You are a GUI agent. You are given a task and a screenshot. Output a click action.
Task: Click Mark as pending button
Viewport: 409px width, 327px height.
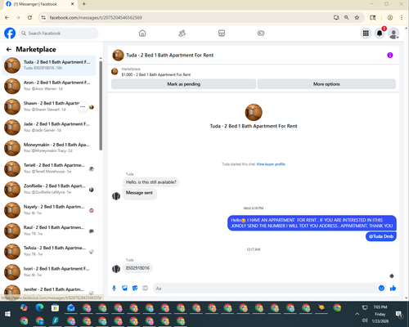click(x=183, y=84)
